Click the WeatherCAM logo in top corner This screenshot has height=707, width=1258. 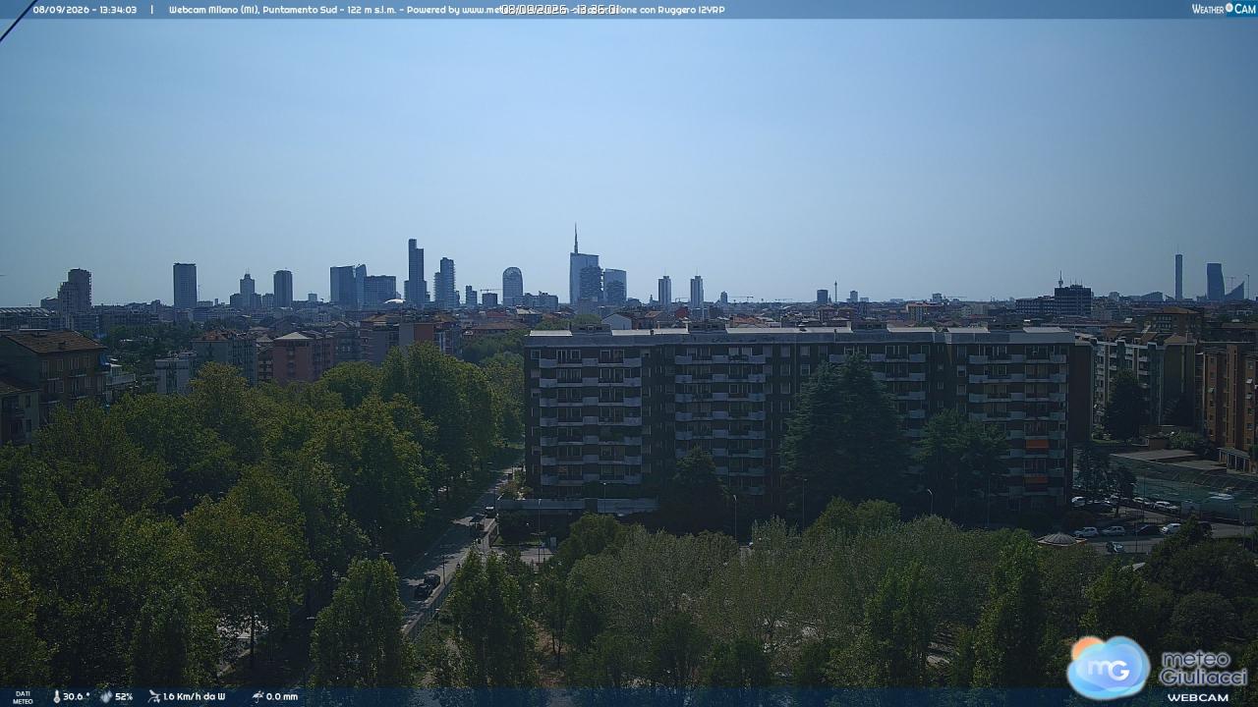[x=1224, y=9]
